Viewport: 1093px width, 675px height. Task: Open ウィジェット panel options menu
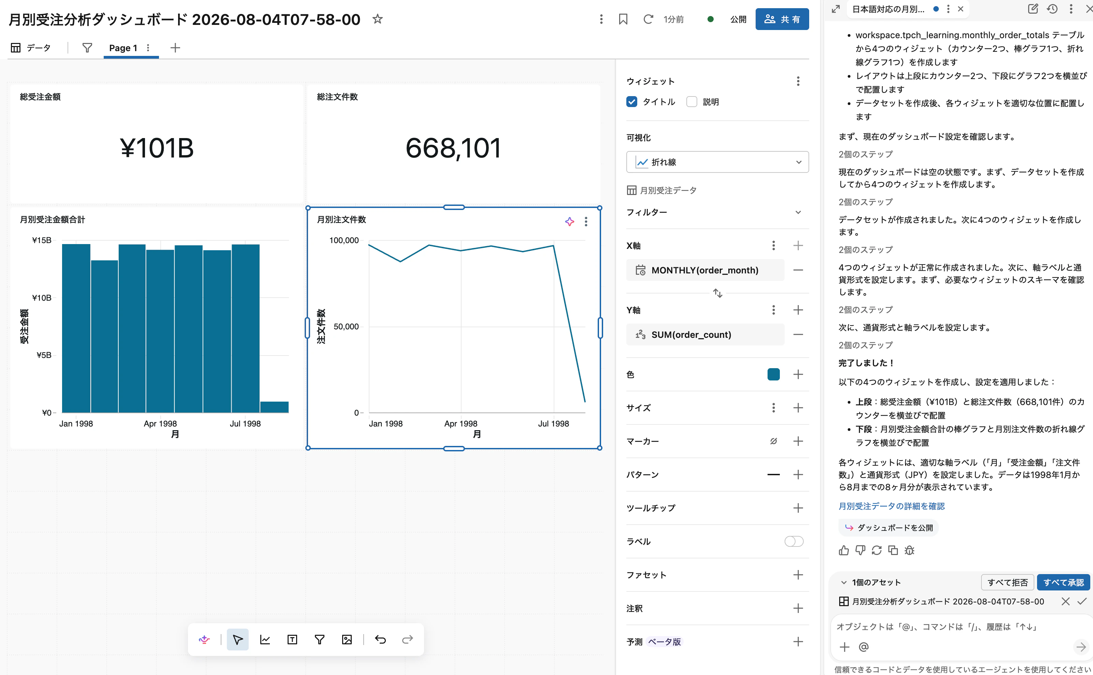[798, 81]
